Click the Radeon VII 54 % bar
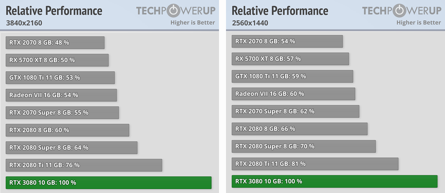Screen dimensions: 445x193 (x=61, y=95)
